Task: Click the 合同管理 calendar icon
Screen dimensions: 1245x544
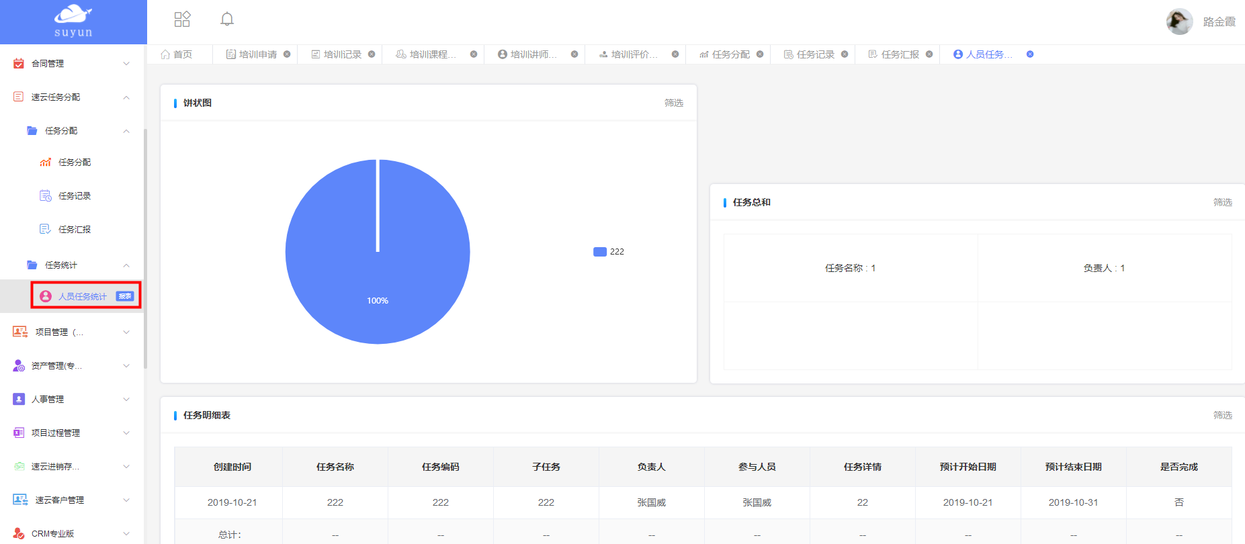Action: [19, 63]
